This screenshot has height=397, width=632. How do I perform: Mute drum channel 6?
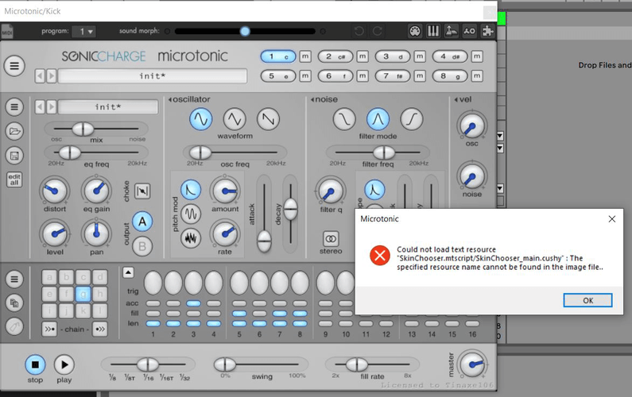click(363, 75)
